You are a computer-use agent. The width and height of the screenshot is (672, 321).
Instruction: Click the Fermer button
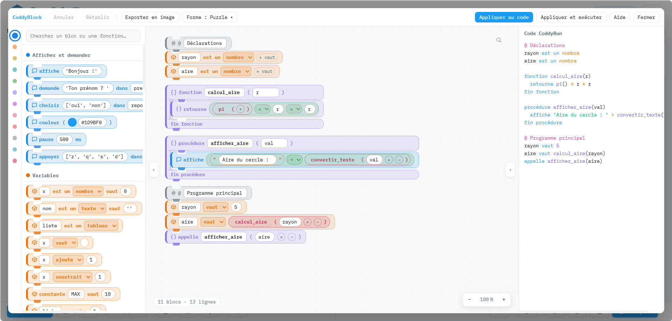(646, 17)
